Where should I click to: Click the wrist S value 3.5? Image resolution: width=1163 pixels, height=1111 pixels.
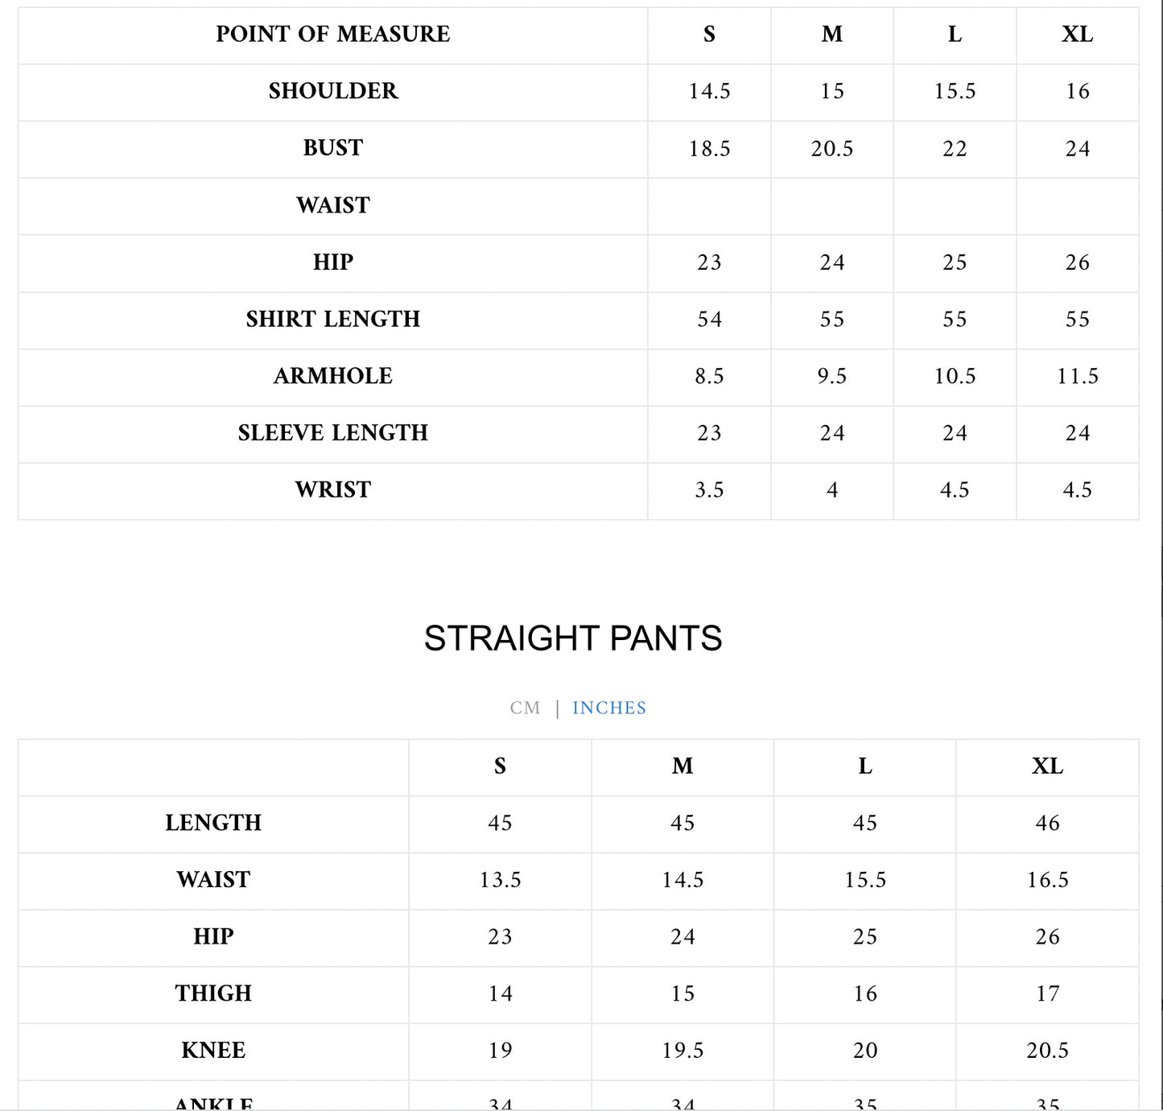pos(709,490)
